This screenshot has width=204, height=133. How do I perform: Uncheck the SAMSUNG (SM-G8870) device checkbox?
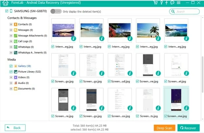point(7,11)
